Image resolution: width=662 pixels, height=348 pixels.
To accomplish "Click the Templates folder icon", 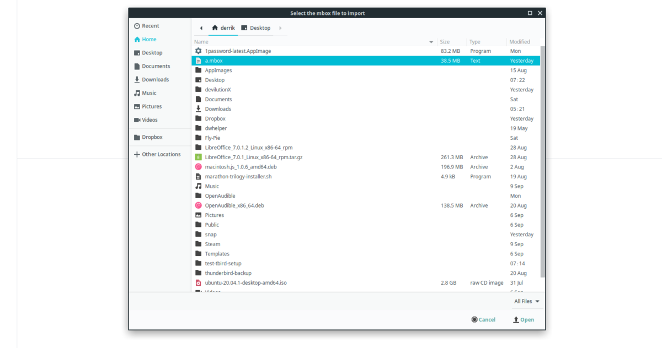I will pos(199,254).
